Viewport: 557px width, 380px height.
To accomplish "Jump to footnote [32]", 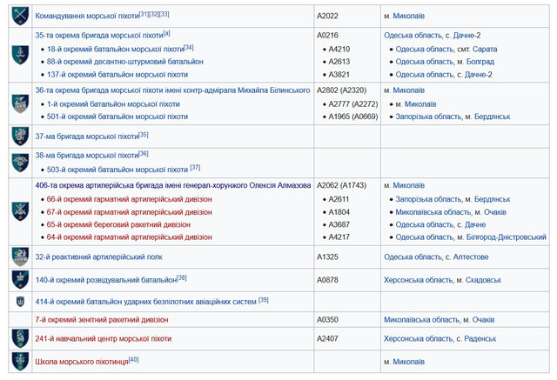I will tap(154, 14).
